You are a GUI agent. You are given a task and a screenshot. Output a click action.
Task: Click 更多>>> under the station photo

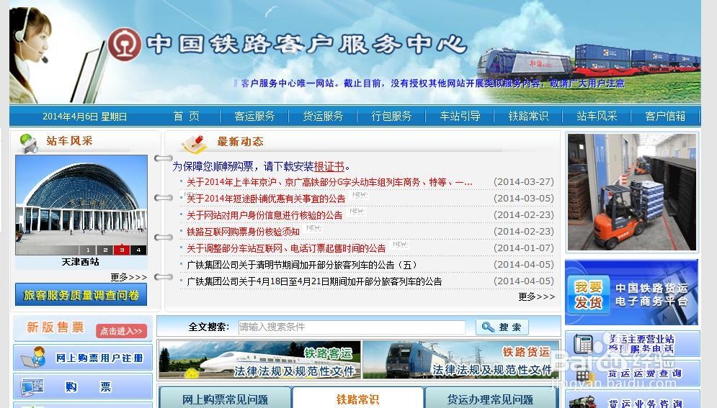pos(128,277)
